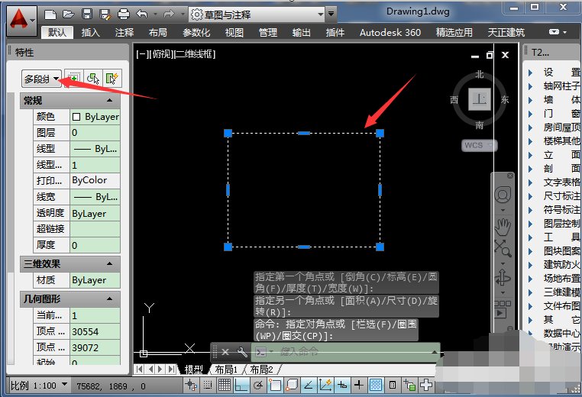Click the Selection Cycling status icon
This screenshot has height=397, width=582.
tap(409, 385)
